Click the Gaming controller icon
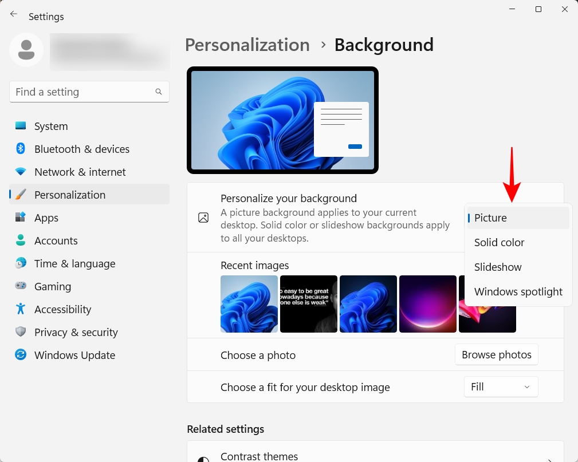The height and width of the screenshot is (462, 578). click(21, 286)
